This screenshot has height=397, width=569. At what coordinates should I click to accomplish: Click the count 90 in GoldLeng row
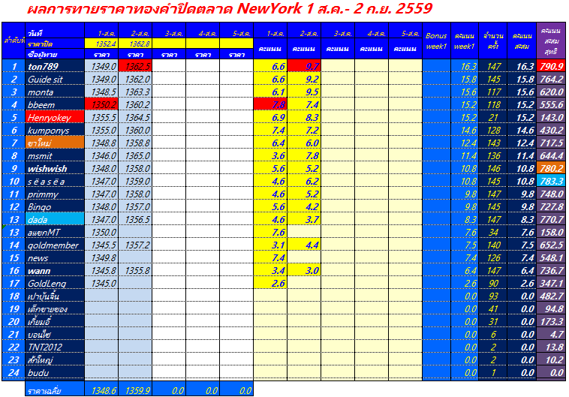(x=492, y=283)
